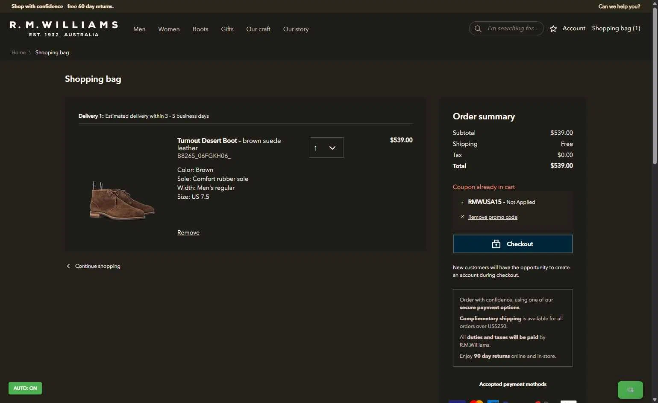The width and height of the screenshot is (658, 403).
Task: Open the Our craft menu
Action: 258,29
